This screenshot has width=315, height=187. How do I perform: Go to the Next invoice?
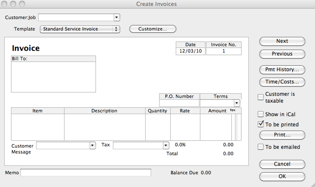(282, 41)
